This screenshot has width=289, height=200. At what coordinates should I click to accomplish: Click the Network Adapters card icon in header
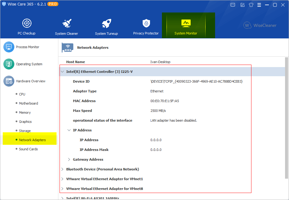click(68, 48)
